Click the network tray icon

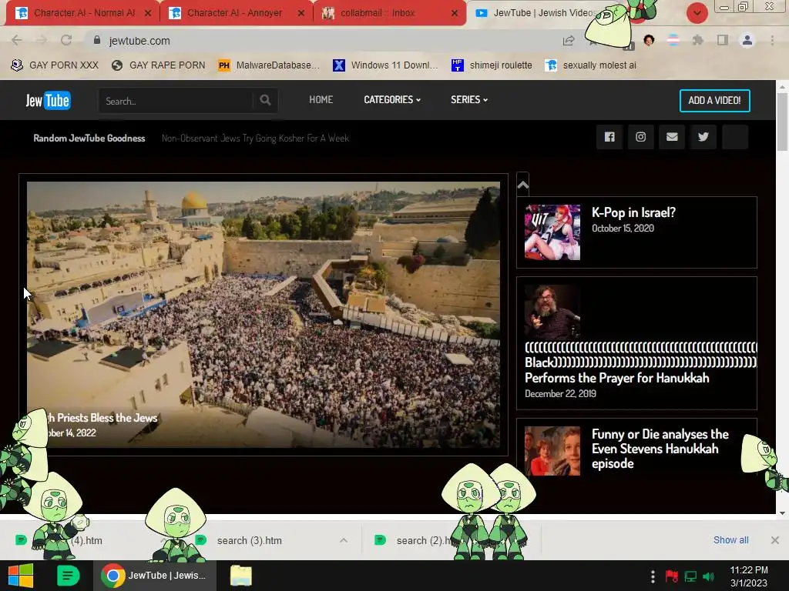coord(690,576)
